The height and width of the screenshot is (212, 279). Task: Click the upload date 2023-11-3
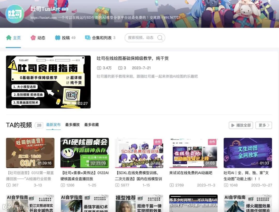coord(206,185)
